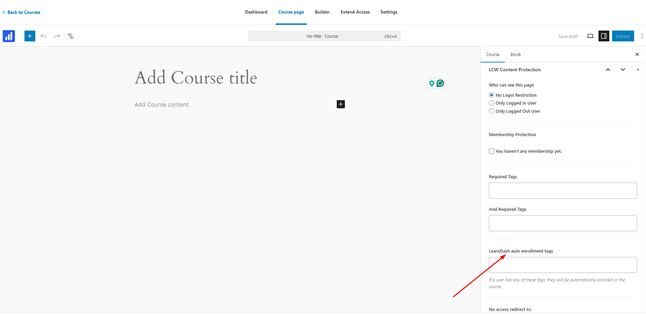The height and width of the screenshot is (314, 646).
Task: Open the 'No title · Course' command palette bar
Action: point(324,36)
